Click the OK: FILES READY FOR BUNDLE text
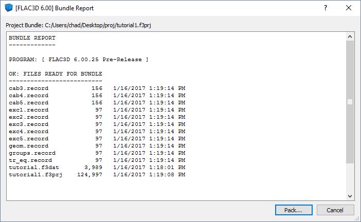361x222 pixels. 56,74
